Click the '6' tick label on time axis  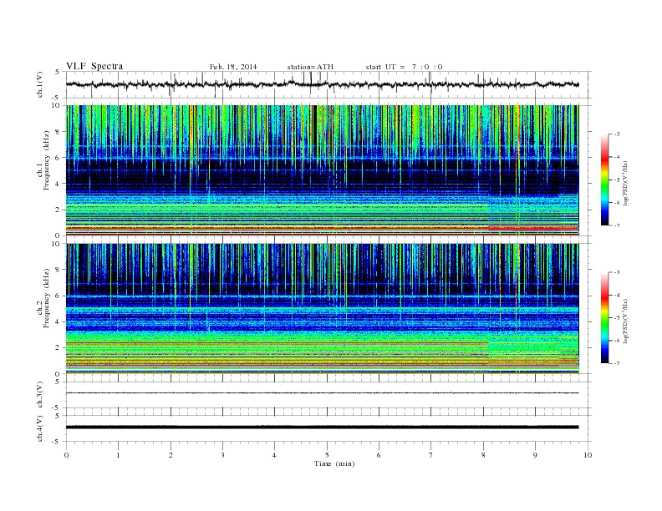click(x=379, y=455)
